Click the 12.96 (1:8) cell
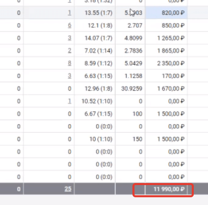Image resolution: width=208 pixels, height=205 pixels. (x=95, y=89)
